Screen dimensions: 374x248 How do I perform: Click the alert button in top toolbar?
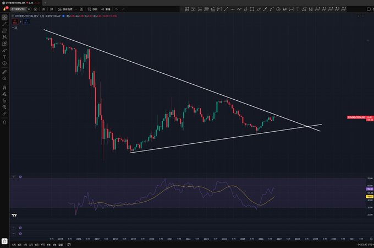92,9
